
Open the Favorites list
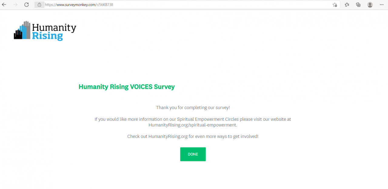click(x=347, y=5)
